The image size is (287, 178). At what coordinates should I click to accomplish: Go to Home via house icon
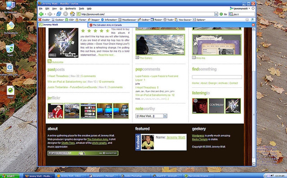(x=72, y=14)
